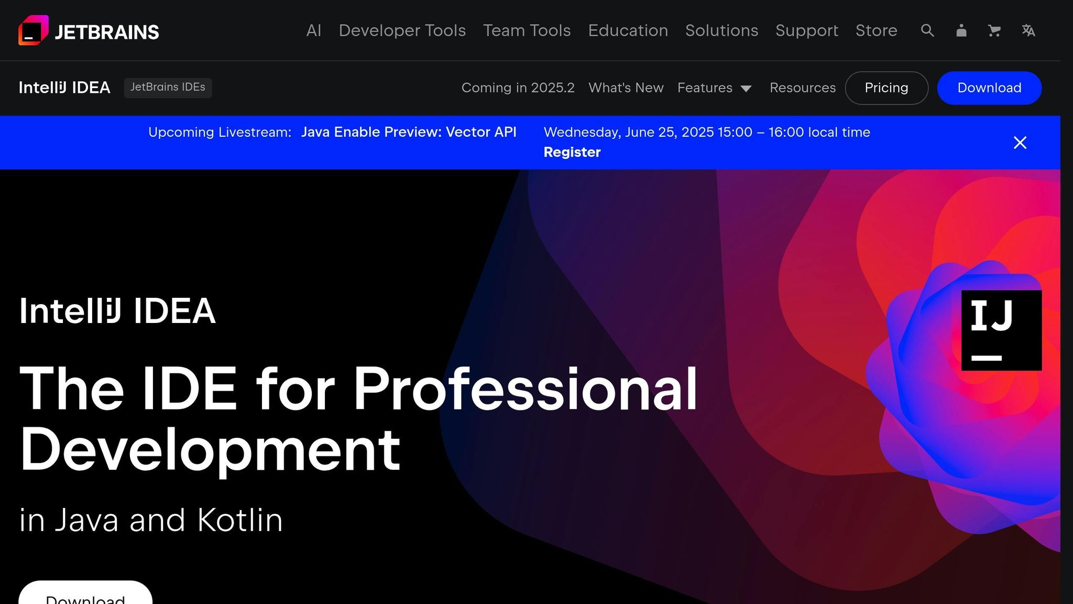
Task: Click the Pricing button
Action: pos(886,88)
